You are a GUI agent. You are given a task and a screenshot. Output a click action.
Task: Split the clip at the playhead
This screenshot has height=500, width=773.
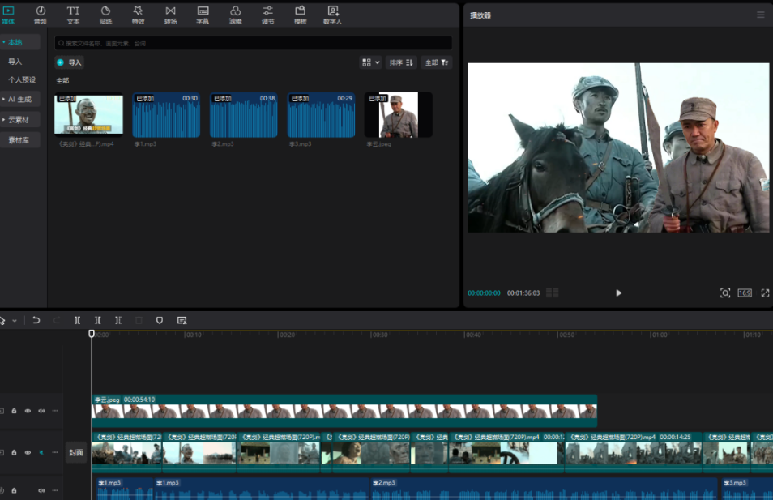(78, 321)
